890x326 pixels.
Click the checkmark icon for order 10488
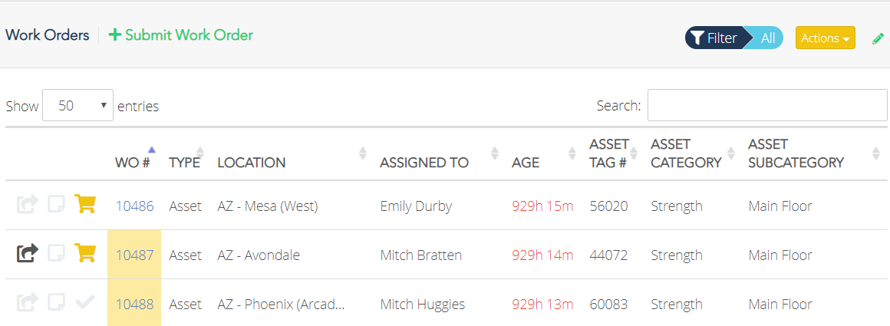pos(85,302)
